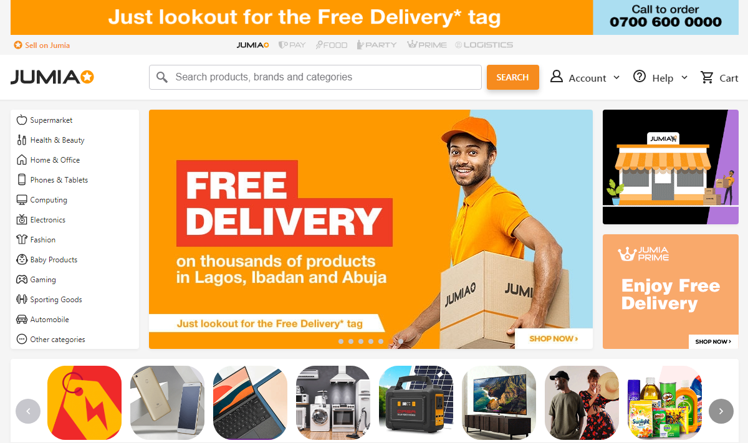Screen dimensions: 748x443
Task: Click the Baby Products face icon
Action: coord(22,259)
